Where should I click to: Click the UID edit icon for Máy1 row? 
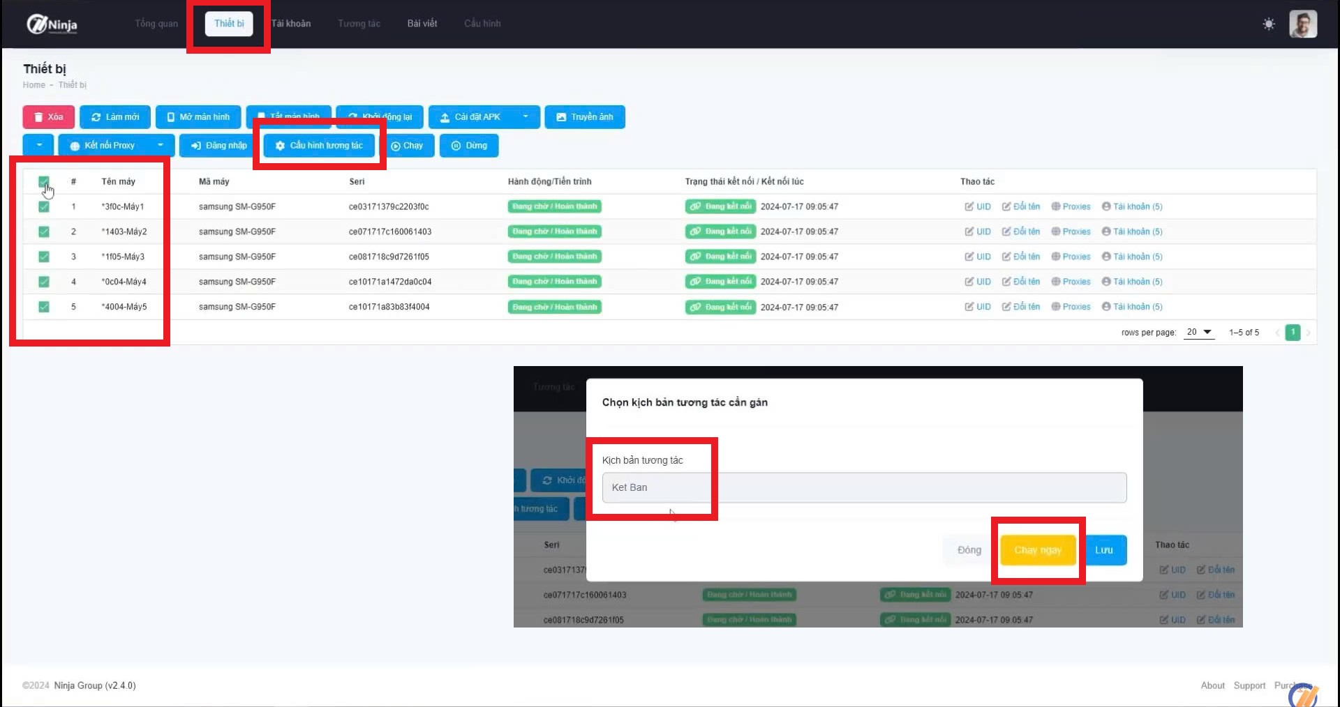point(978,206)
